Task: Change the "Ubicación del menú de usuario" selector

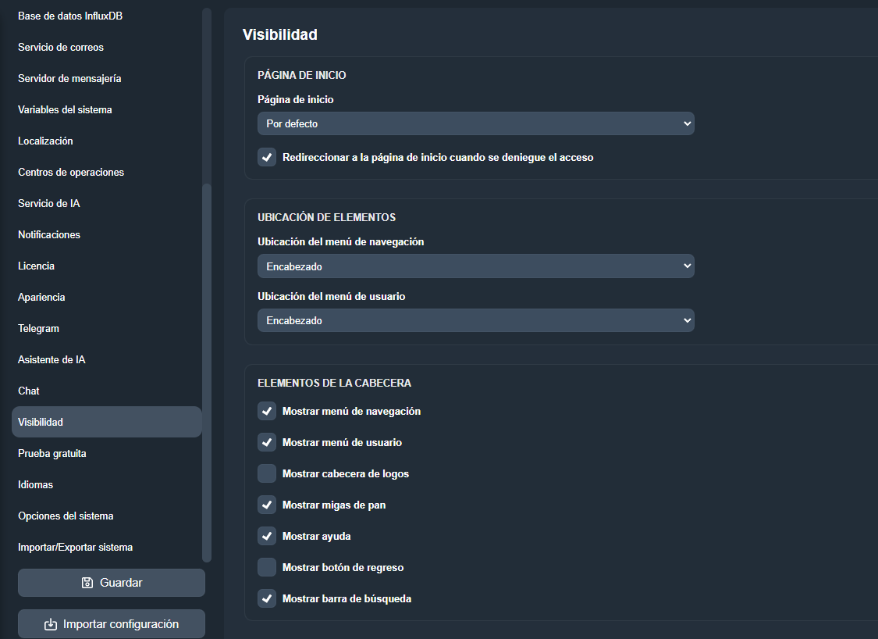Action: coord(476,320)
